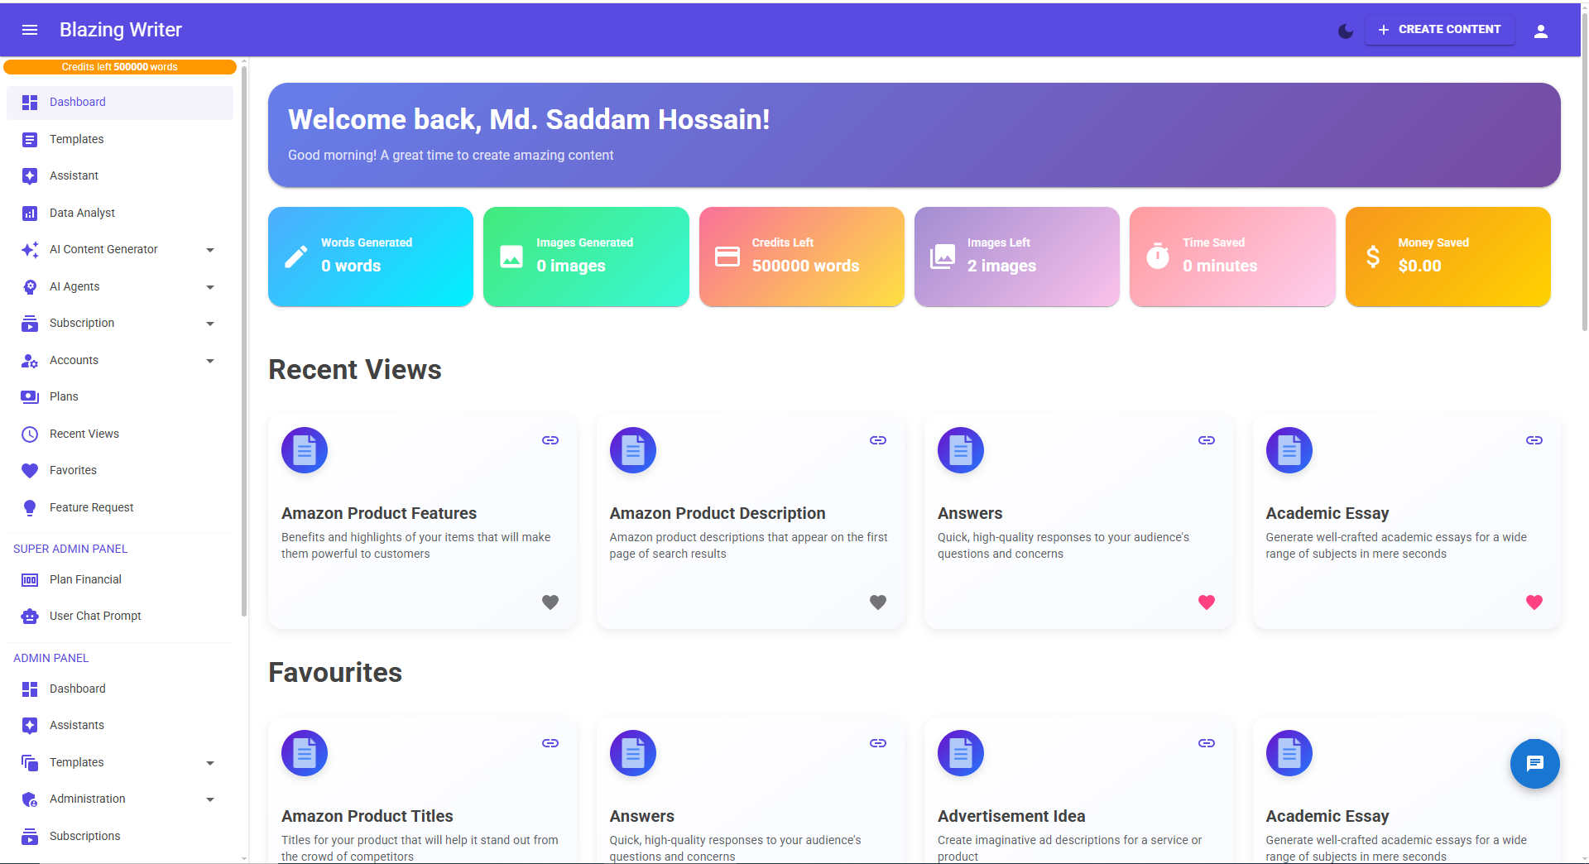Click the Favorites heart icon in sidebar
Image resolution: width=1589 pixels, height=864 pixels.
tap(30, 470)
